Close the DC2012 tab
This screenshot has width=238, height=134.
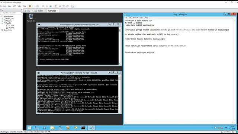click(x=58, y=11)
